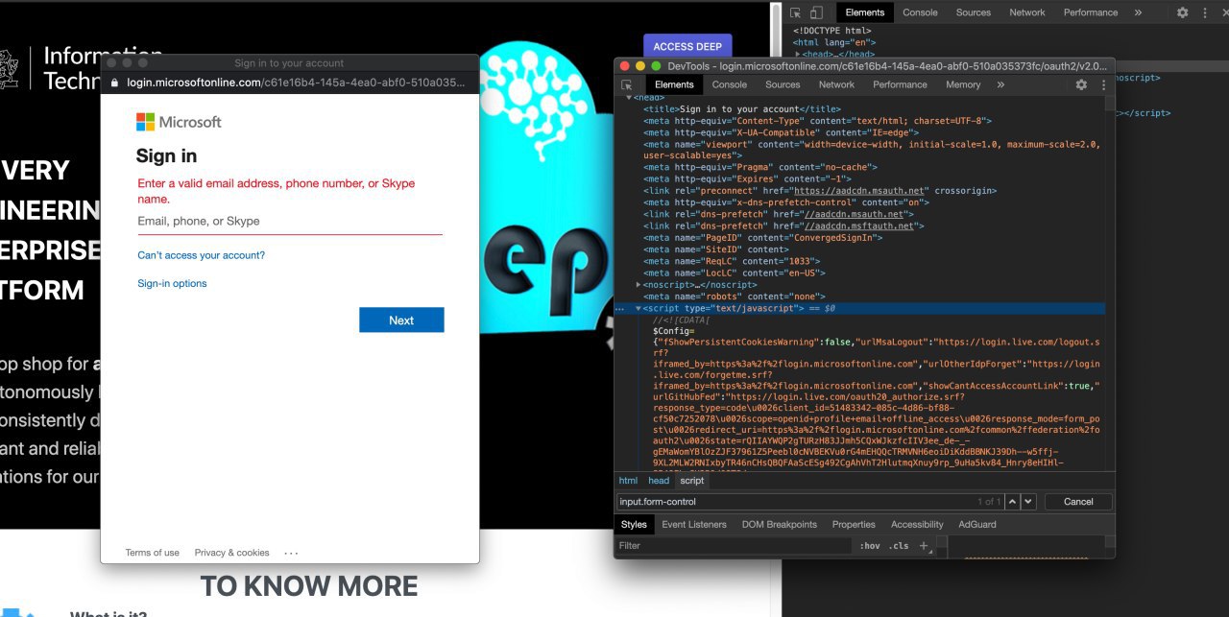
Task: Toggle the :hov element state panel
Action: click(870, 546)
